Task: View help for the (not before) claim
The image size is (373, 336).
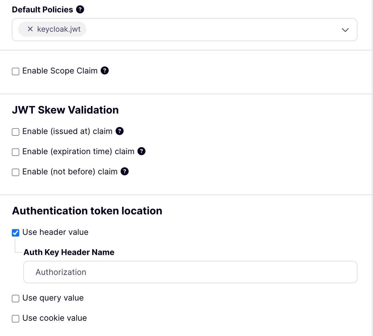Action: coord(125,171)
